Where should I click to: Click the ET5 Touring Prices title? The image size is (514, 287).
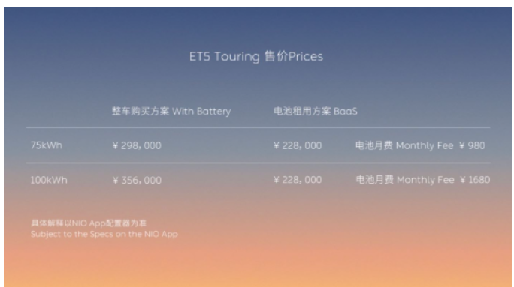pos(256,56)
